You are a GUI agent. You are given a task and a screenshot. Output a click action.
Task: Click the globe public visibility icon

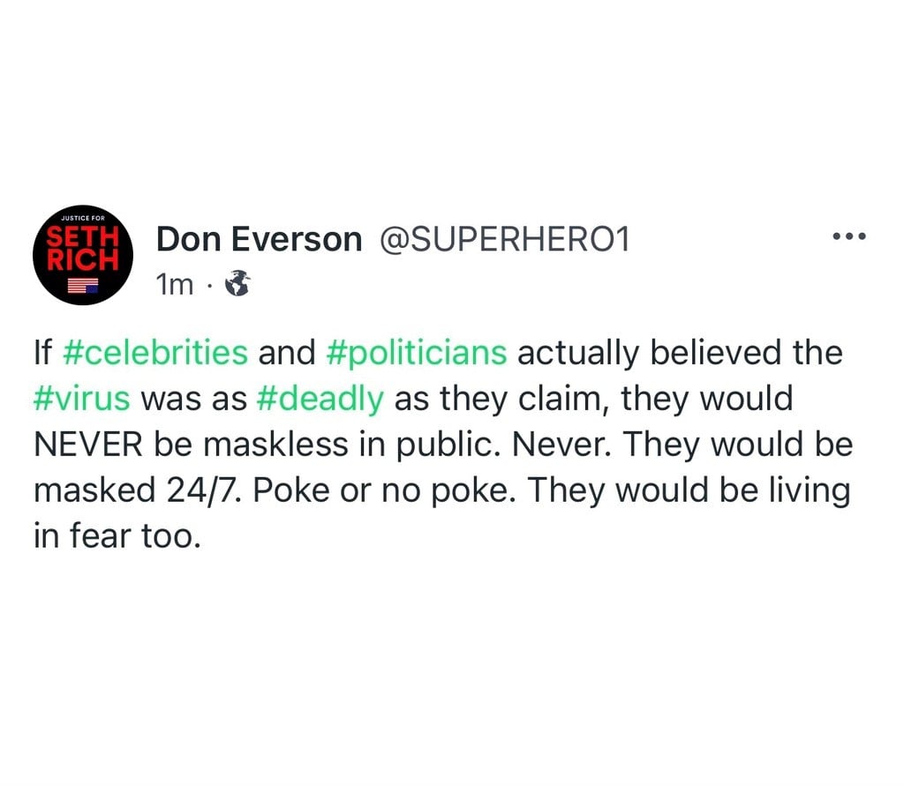pyautogui.click(x=237, y=283)
